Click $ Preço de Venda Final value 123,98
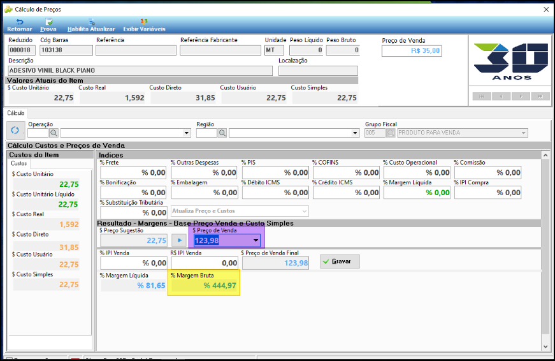 275,263
